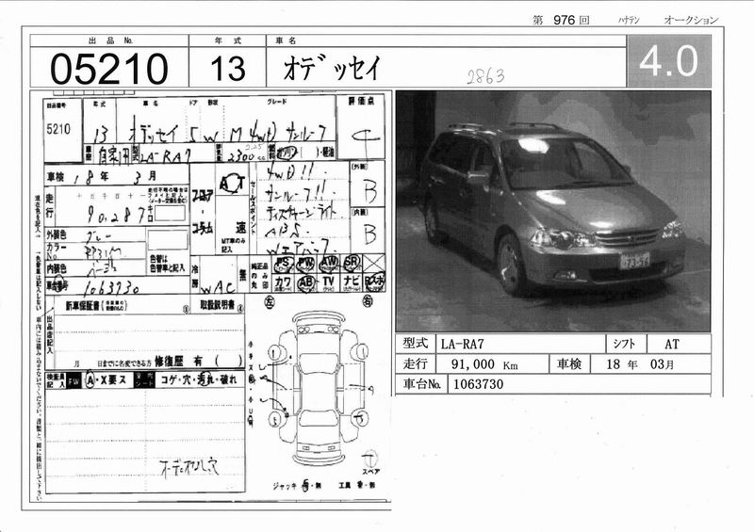The width and height of the screenshot is (754, 532).
Task: Click handwritten サンルーフ in grade field
Action: 305,133
